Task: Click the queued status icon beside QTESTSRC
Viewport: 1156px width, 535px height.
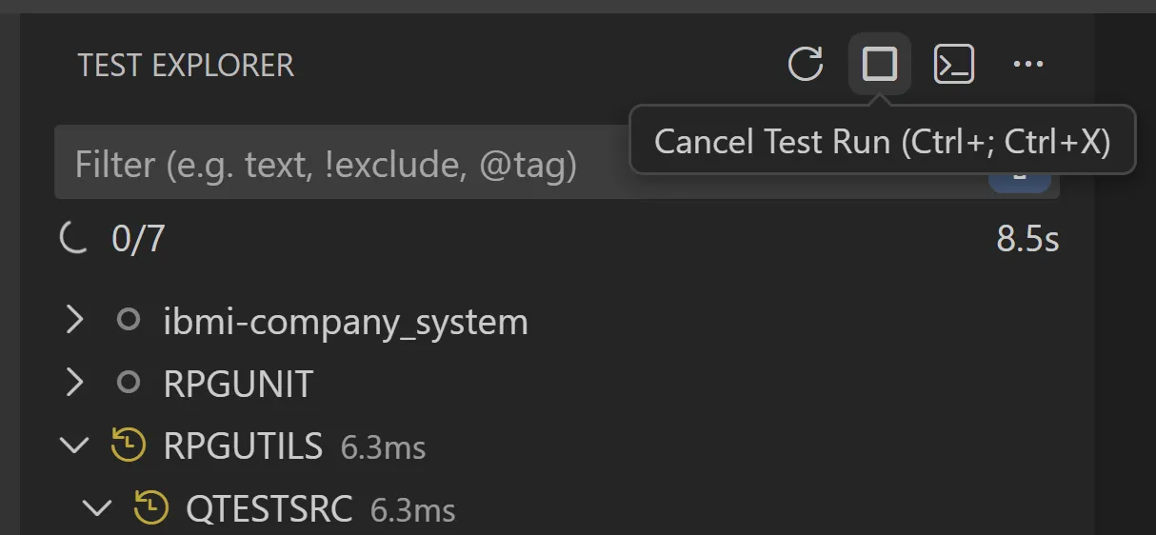Action: point(150,508)
